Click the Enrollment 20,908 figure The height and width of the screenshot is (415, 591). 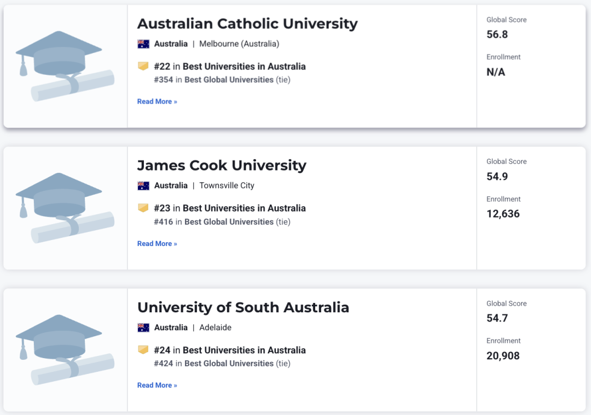(x=503, y=356)
